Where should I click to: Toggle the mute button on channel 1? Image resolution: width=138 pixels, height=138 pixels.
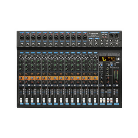coord(20,86)
